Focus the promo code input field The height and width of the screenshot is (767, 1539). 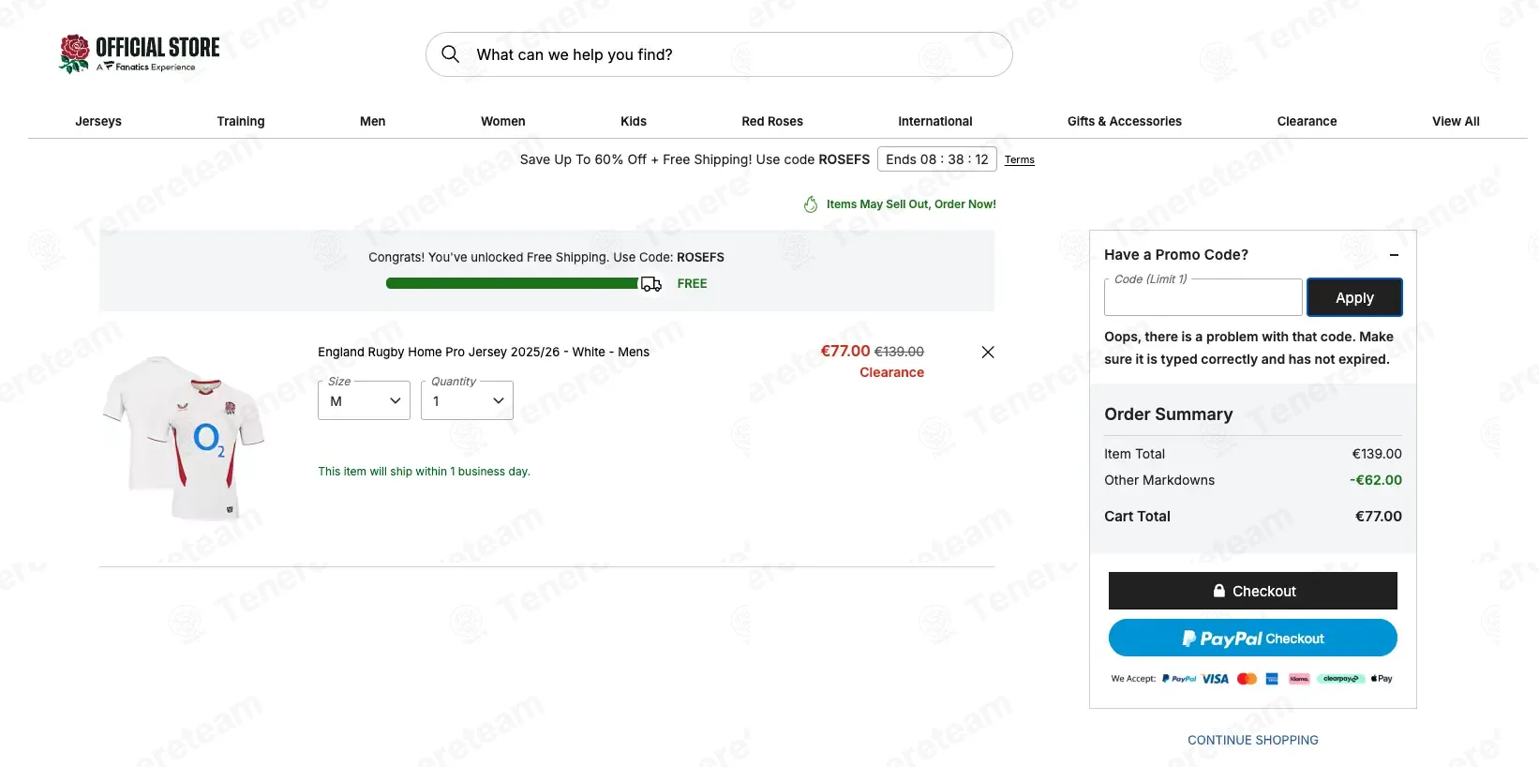coord(1203,297)
